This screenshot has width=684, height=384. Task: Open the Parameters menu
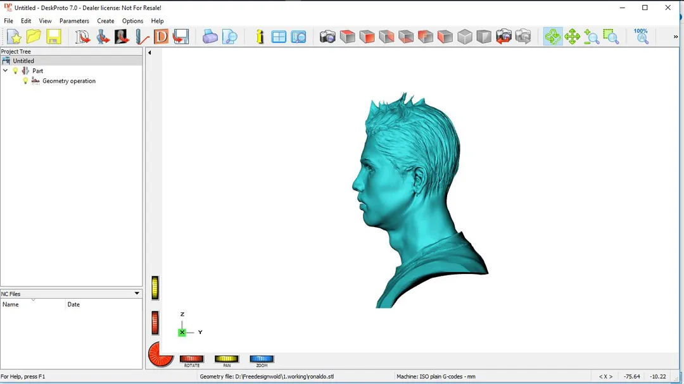pyautogui.click(x=74, y=21)
